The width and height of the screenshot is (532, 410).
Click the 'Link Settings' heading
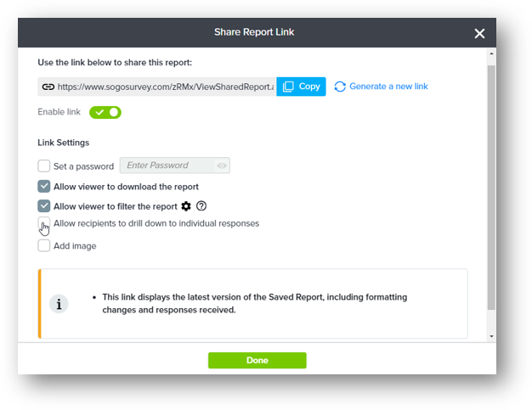pos(64,143)
